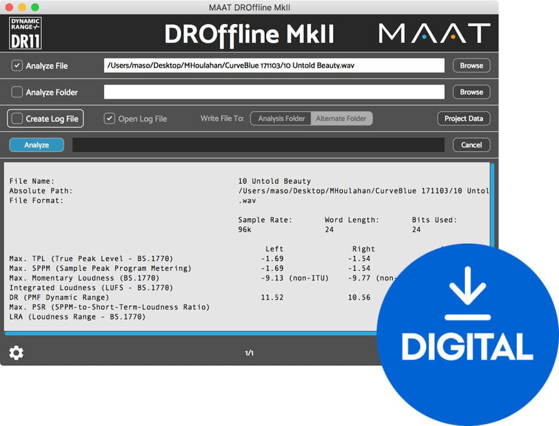Viewport: 559px width, 426px height.
Task: Tick the Create Log File checkbox
Action: [x=17, y=118]
